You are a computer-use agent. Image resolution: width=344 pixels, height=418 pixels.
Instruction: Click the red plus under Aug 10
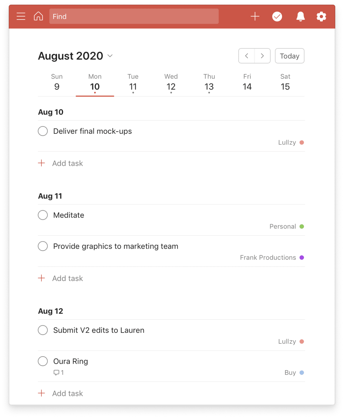point(42,163)
